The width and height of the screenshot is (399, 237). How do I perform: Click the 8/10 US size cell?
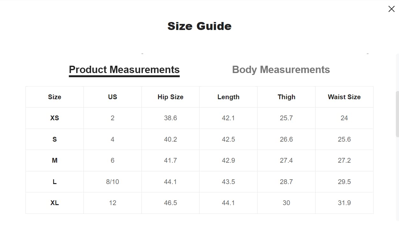click(112, 182)
